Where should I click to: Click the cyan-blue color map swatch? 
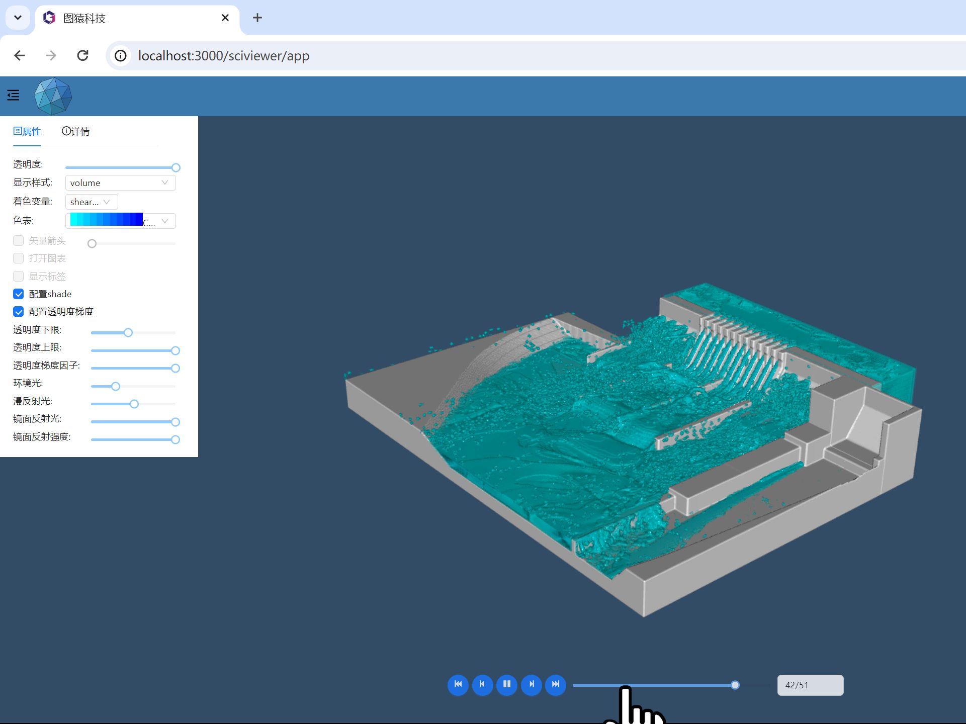tap(106, 219)
